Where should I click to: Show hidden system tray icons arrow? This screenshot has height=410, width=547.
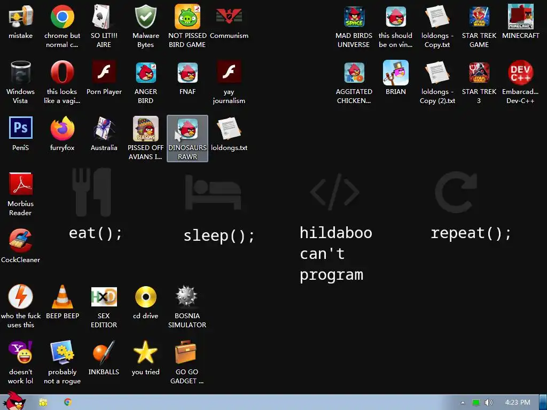click(463, 403)
